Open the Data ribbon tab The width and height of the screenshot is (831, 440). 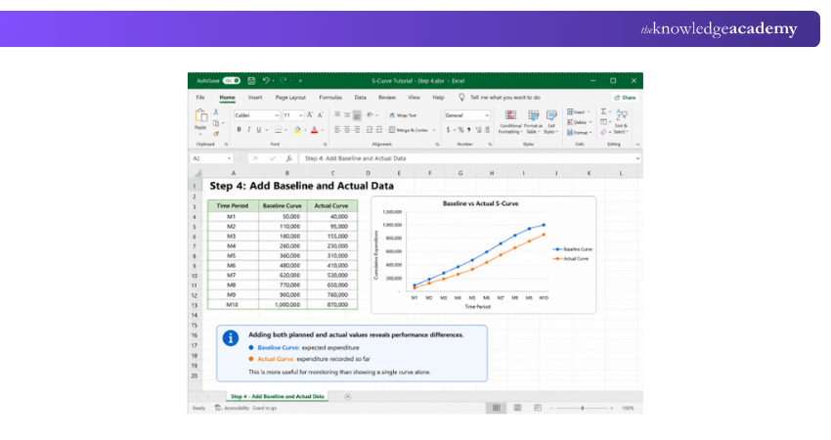tap(361, 98)
